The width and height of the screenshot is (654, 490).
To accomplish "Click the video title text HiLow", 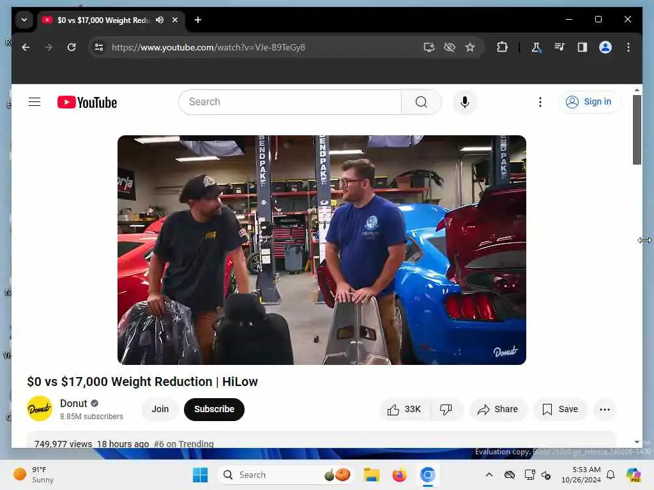I will (x=240, y=382).
